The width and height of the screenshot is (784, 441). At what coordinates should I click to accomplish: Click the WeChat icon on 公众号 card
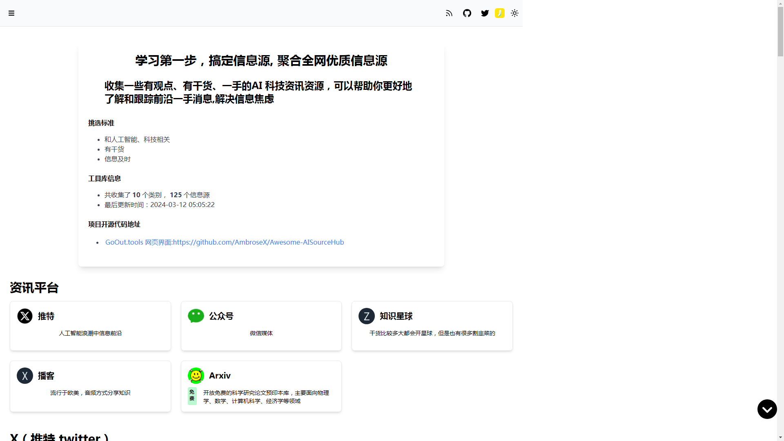click(x=196, y=316)
